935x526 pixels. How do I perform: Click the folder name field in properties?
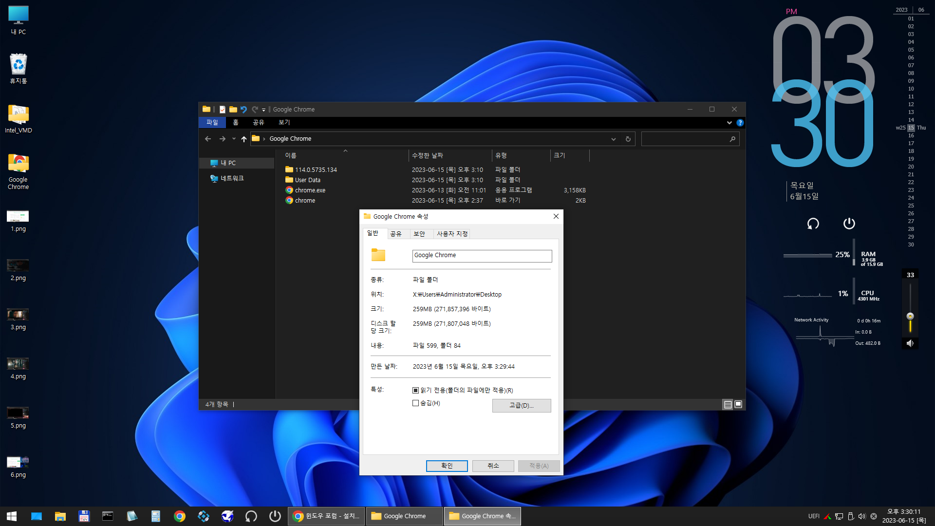click(x=482, y=256)
